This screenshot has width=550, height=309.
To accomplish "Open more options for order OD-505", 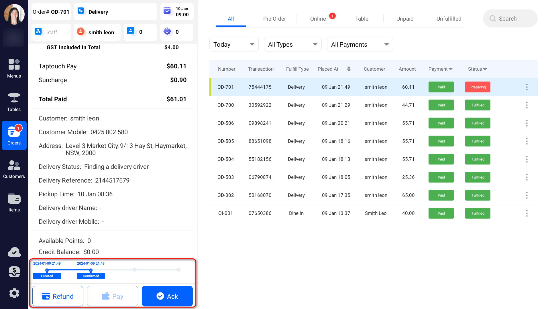I will (527, 141).
